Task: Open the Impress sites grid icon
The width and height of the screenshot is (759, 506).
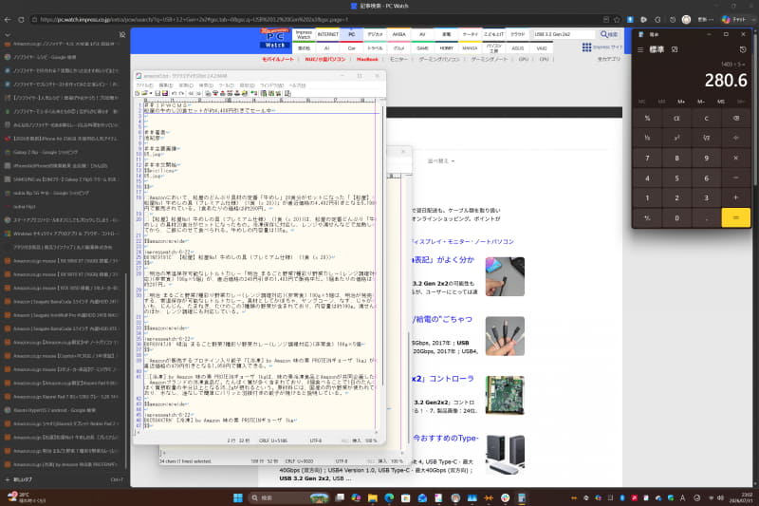Action: 586,47
